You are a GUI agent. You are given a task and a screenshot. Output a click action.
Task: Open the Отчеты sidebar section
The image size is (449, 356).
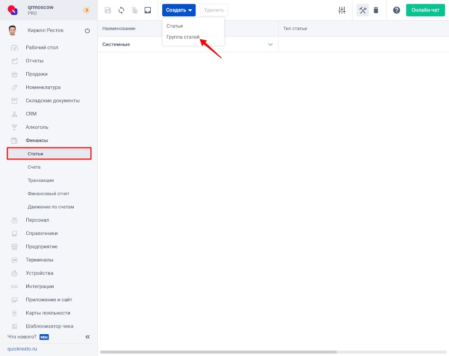pos(34,61)
